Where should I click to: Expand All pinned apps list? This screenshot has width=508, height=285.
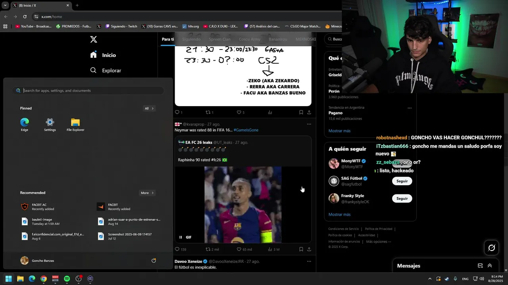149,108
